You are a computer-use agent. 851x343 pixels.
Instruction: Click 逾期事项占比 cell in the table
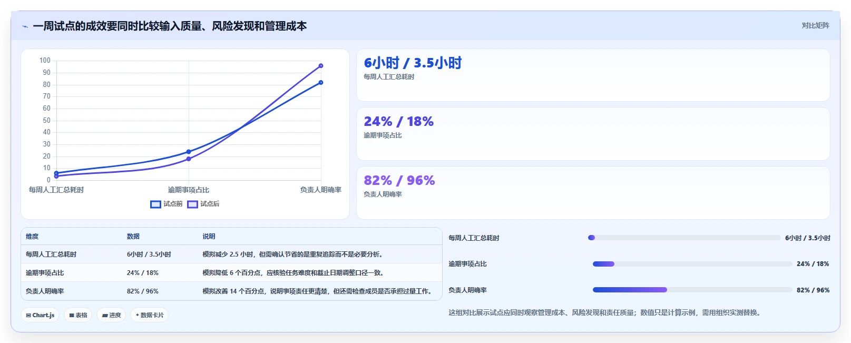tap(45, 273)
